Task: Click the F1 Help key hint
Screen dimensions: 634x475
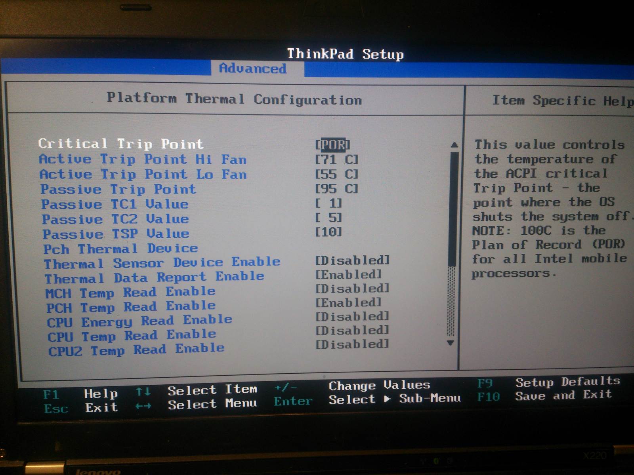Action: [x=80, y=394]
